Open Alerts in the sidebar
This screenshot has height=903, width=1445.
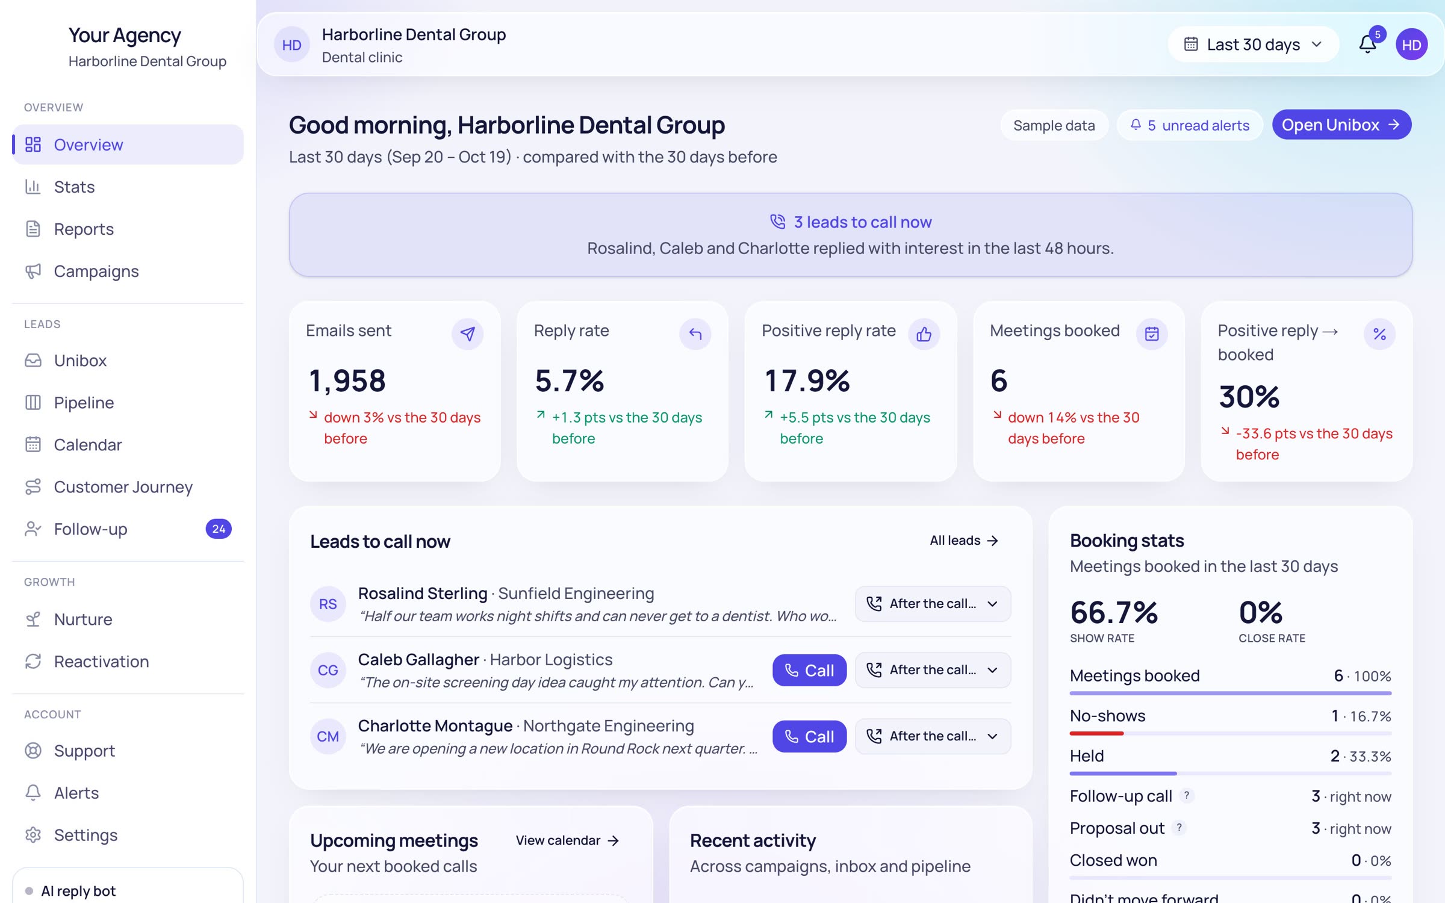coord(128,793)
